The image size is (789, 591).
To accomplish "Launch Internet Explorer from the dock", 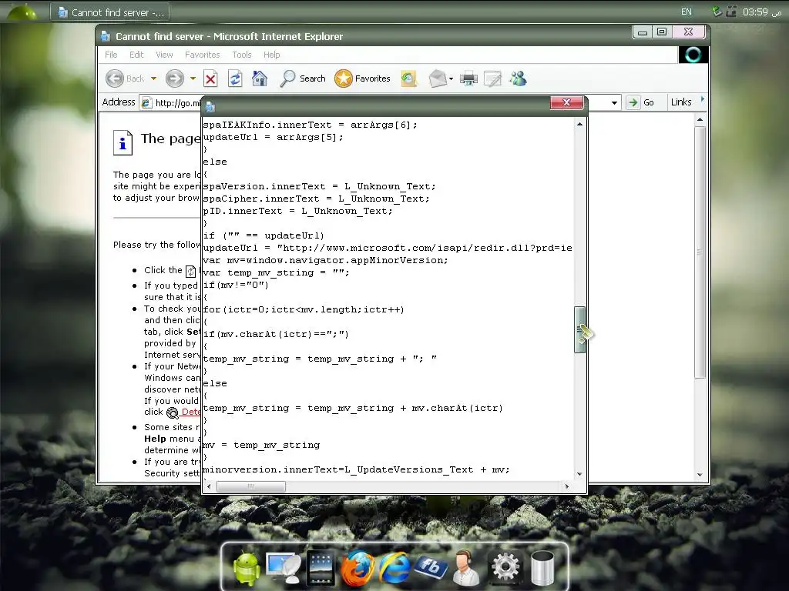I will (x=394, y=568).
